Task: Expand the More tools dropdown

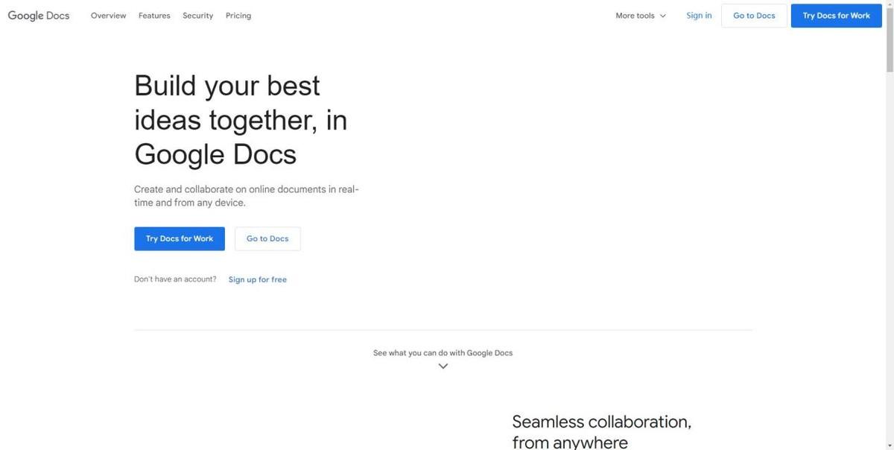Action: click(x=641, y=16)
